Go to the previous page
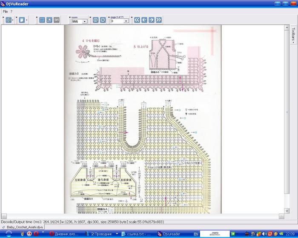 click(x=144, y=20)
